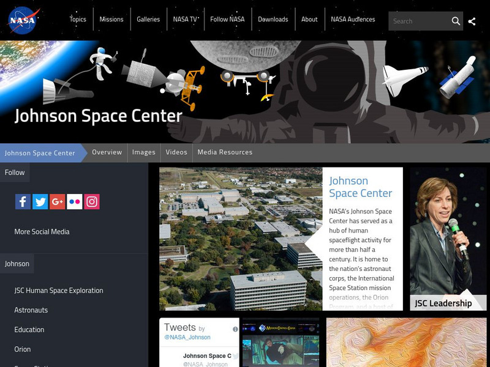Screen dimensions: 490x367
Task: Open the Instagram social icon
Action: coord(91,202)
